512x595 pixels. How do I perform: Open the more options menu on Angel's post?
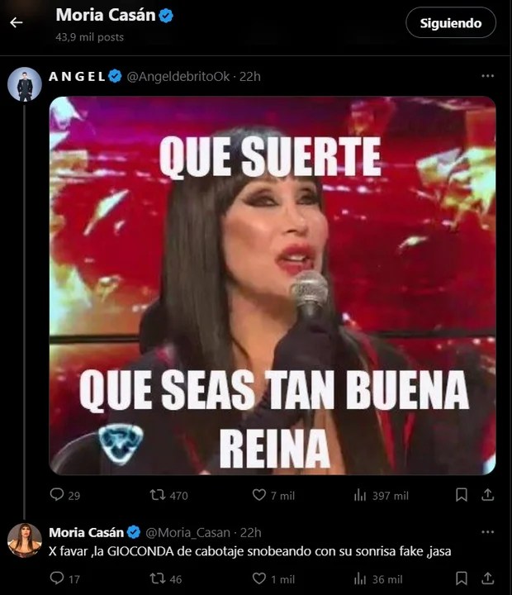(x=487, y=76)
